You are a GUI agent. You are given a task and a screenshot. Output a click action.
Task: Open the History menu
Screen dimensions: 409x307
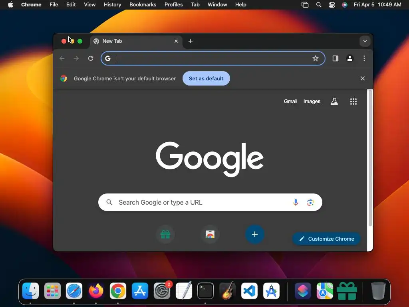point(112,4)
